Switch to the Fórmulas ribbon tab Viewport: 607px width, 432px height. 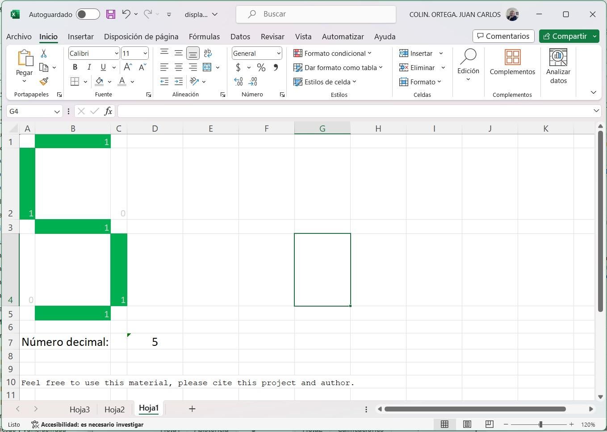204,37
